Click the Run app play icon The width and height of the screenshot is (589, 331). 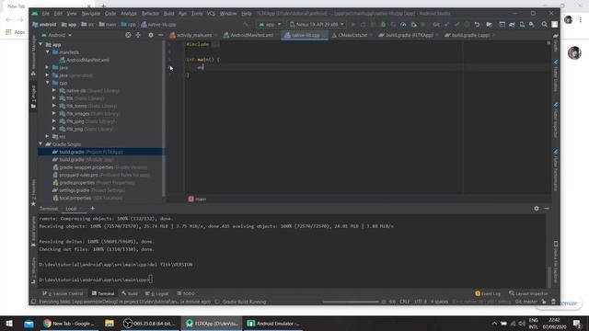[353, 25]
